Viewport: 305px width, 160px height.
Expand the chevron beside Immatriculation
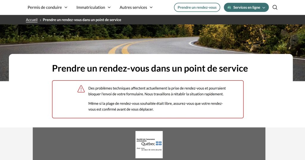tap(109, 7)
